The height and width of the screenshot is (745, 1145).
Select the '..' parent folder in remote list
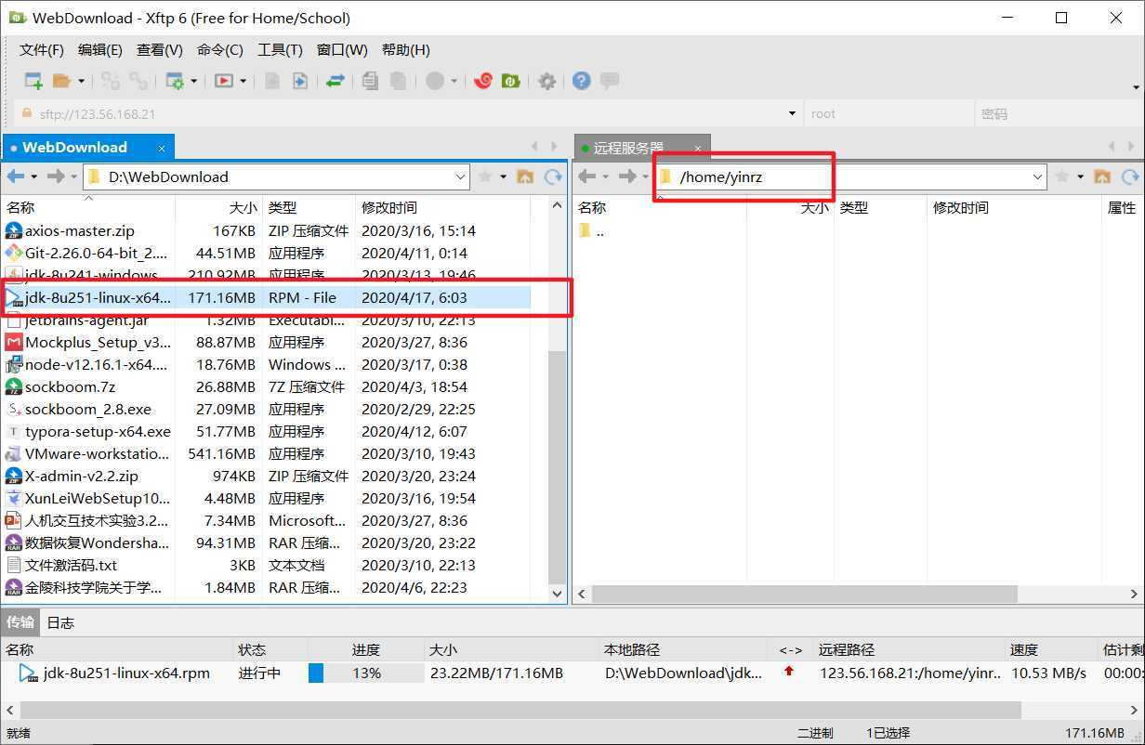point(591,231)
